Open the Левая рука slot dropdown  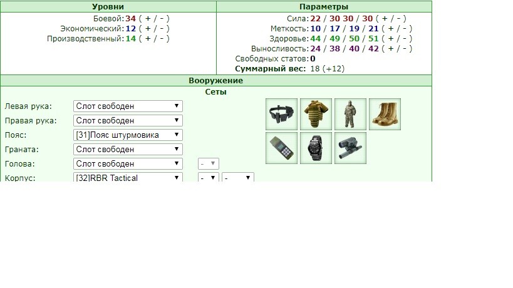click(128, 106)
